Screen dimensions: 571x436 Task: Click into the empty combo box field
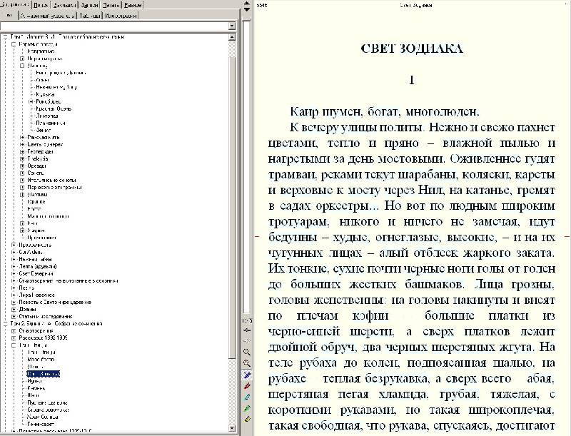pyautogui.click(x=114, y=26)
